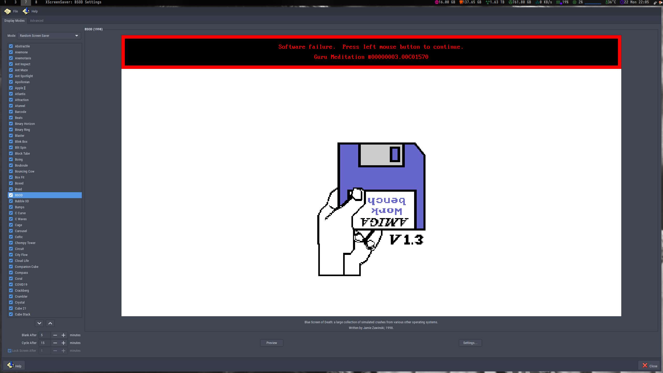Disable the Lock Screen After checkbox
The width and height of the screenshot is (663, 373).
(10, 351)
